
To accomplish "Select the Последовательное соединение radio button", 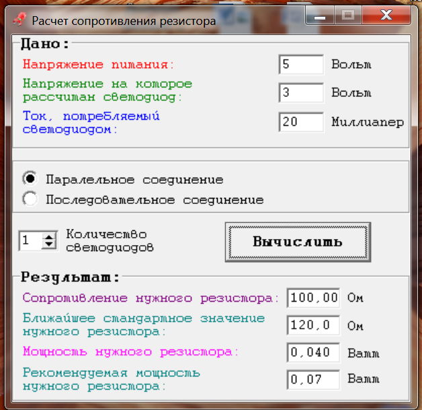I will (x=30, y=199).
